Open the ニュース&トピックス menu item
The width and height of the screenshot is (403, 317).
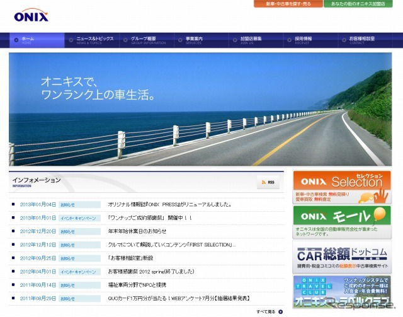(x=94, y=40)
